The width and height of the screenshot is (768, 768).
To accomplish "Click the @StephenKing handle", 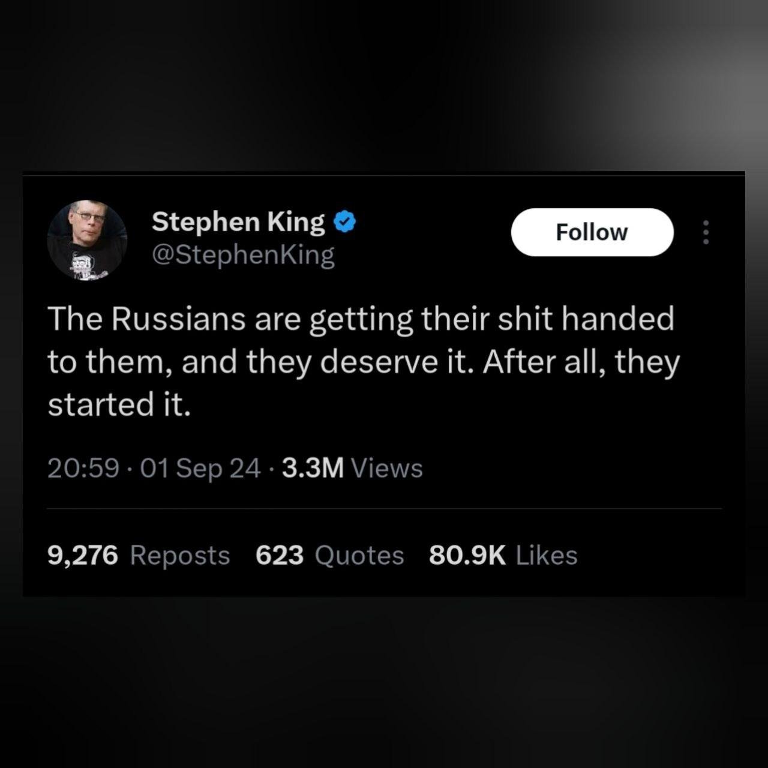I will pos(244,255).
